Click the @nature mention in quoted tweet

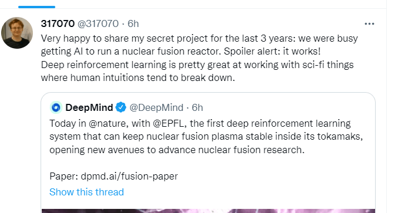click(107, 123)
